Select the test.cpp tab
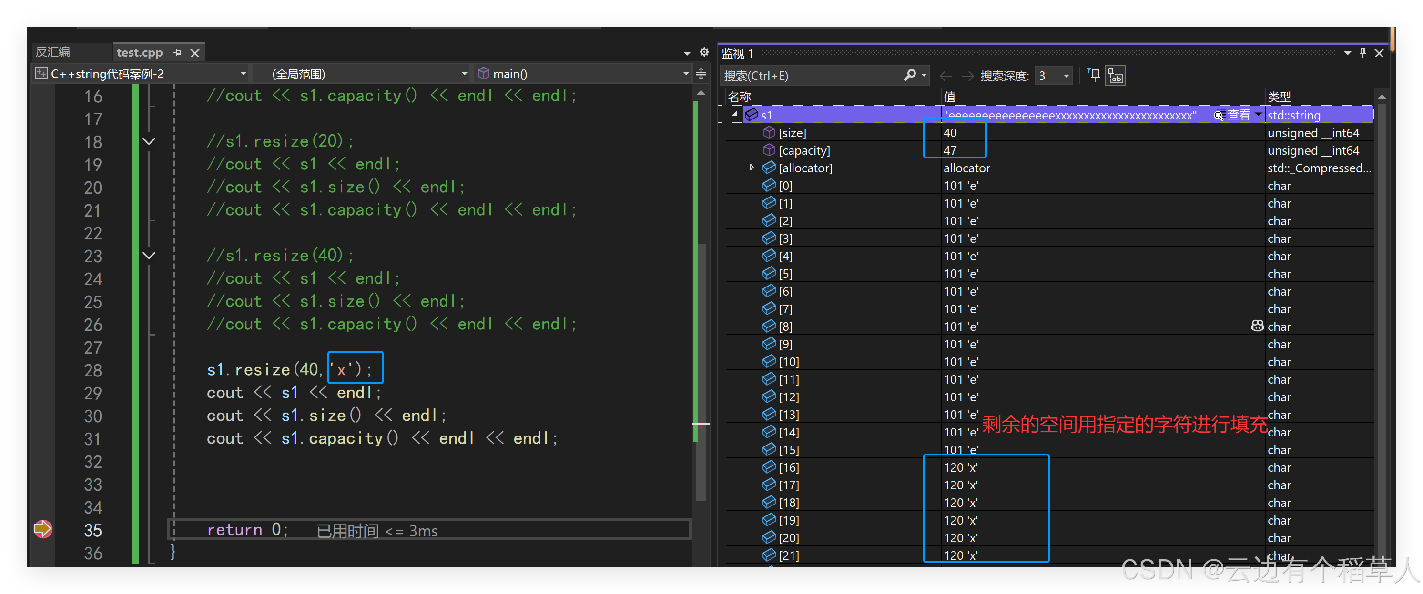Image resolution: width=1423 pixels, height=594 pixels. tap(139, 53)
